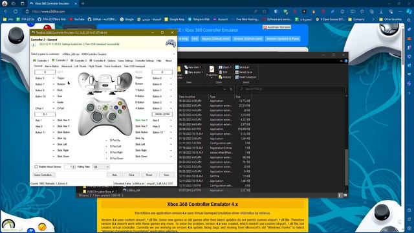Click Select none in File Explorer ribbon
Image resolution: width=414 pixels, height=233 pixels.
click(244, 72)
